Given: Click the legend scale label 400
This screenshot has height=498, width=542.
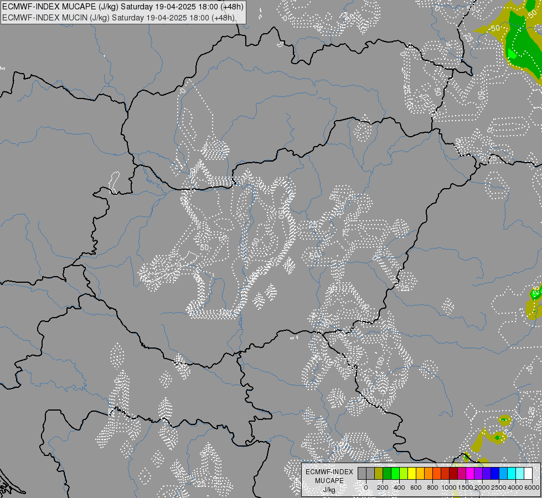Looking at the screenshot, I should [399, 487].
